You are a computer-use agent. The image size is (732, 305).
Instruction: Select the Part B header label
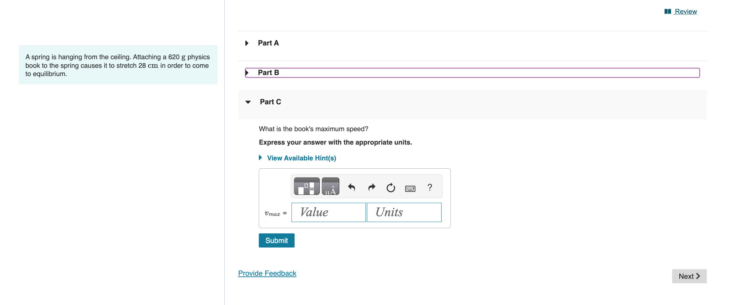click(x=268, y=73)
